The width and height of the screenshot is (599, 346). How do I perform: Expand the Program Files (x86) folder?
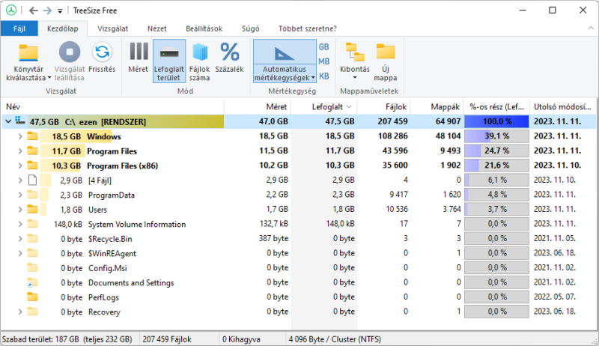(x=20, y=166)
